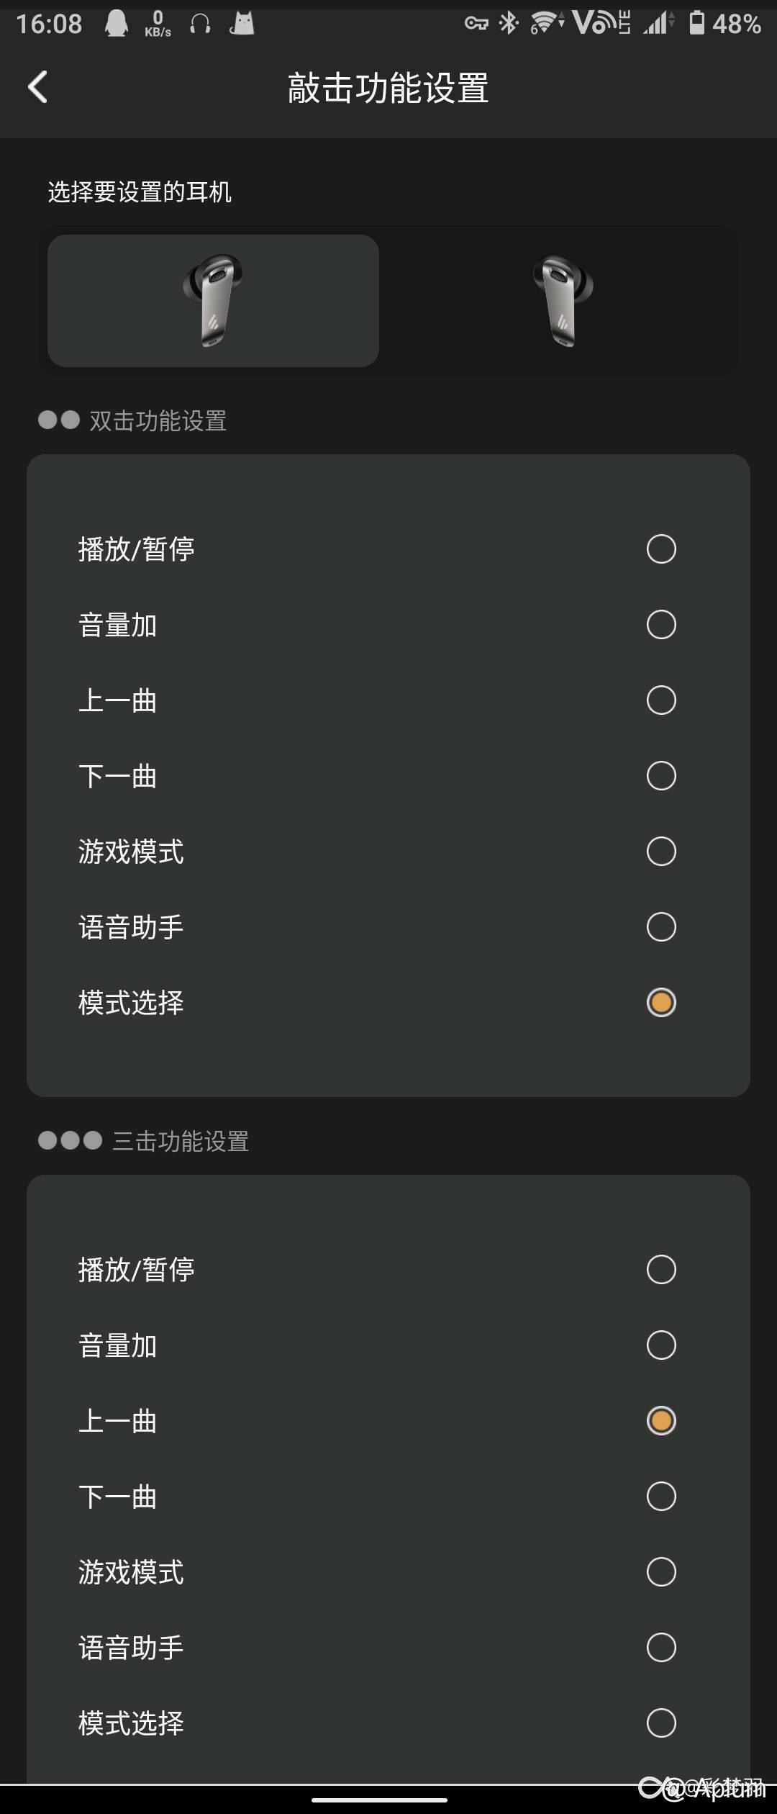The height and width of the screenshot is (1814, 777).
Task: Select the right earbud image
Action: point(563,301)
